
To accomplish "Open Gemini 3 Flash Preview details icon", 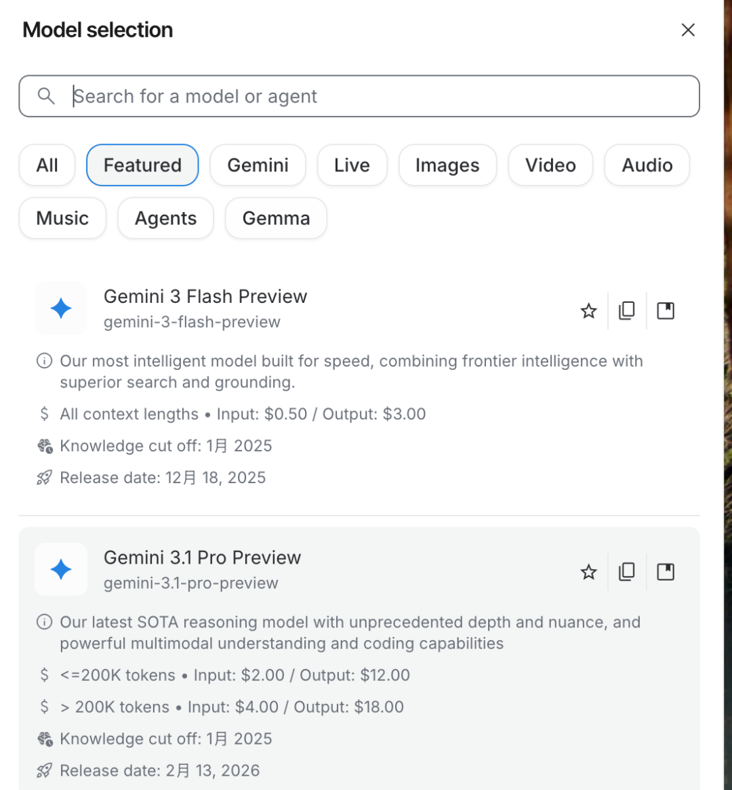I will (x=666, y=311).
